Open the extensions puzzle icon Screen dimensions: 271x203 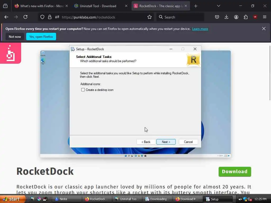click(246, 17)
